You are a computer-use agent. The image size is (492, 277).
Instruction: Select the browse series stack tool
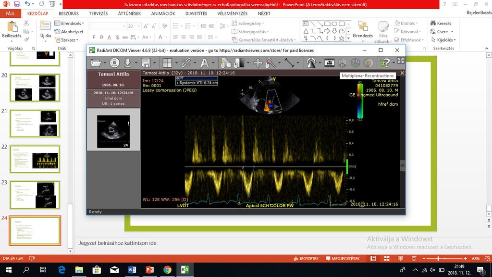pyautogui.click(x=225, y=63)
